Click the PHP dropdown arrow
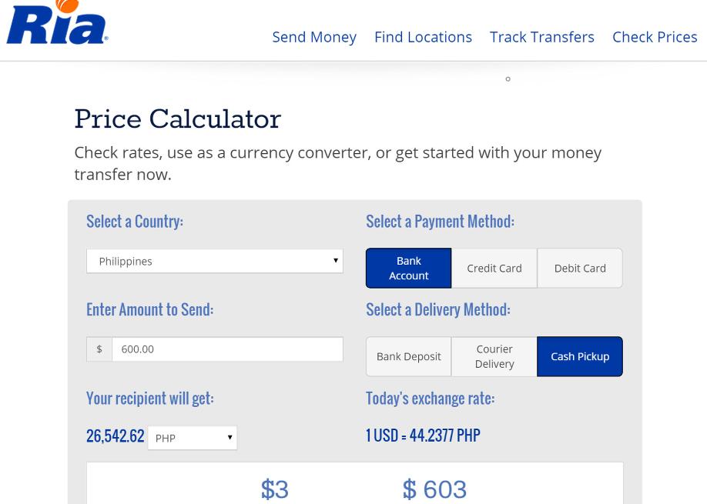Image resolution: width=707 pixels, height=504 pixels. [230, 437]
